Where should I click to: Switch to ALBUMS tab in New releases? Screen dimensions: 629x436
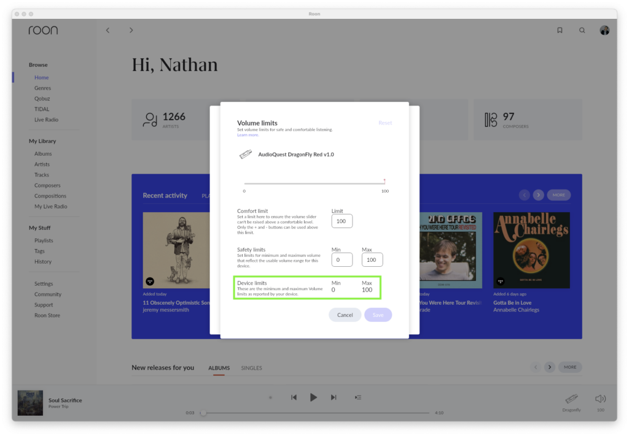219,368
